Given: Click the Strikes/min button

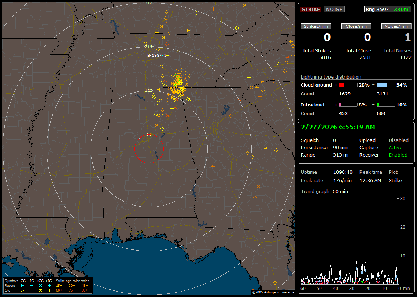Looking at the screenshot, I should point(316,26).
